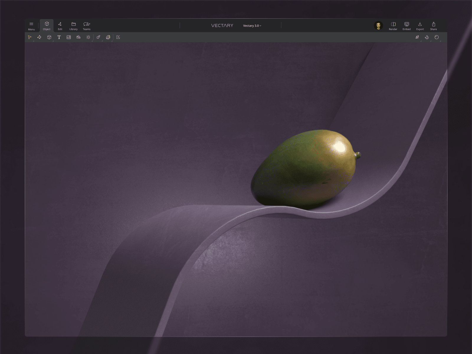Screen dimensions: 472x354
Task: Open the Export download options
Action: click(420, 26)
